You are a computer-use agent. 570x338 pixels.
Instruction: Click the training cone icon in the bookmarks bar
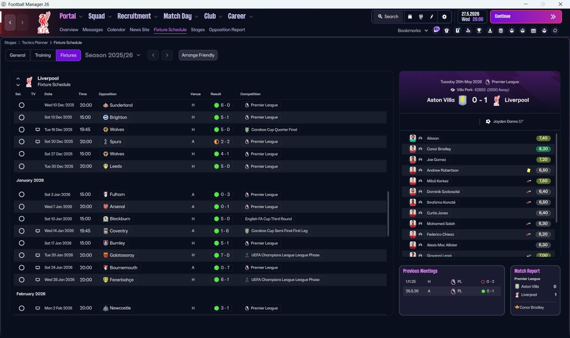click(x=490, y=31)
